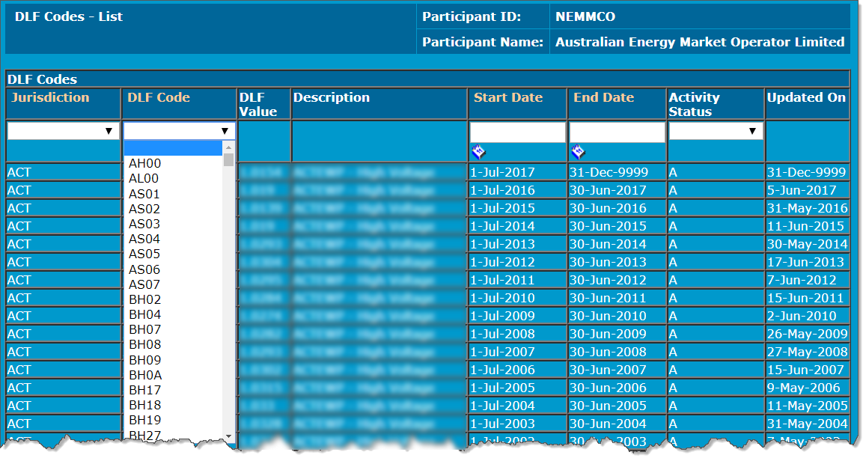This screenshot has width=866, height=464.
Task: Pick BH02 from the dropdown options
Action: click(x=144, y=299)
